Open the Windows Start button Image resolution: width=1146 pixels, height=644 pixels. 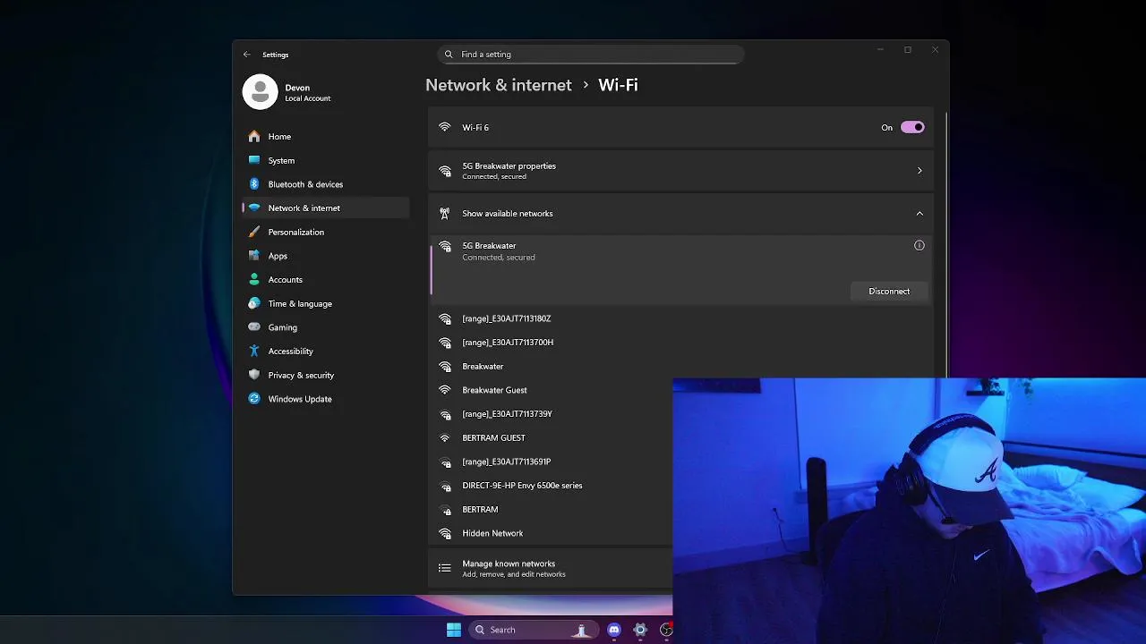454,630
